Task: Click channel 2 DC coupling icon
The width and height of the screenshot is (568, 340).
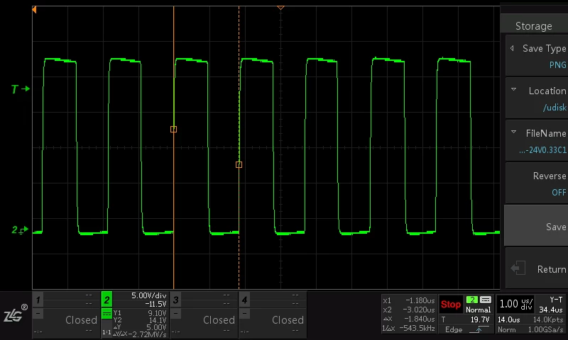Action: 106,313
